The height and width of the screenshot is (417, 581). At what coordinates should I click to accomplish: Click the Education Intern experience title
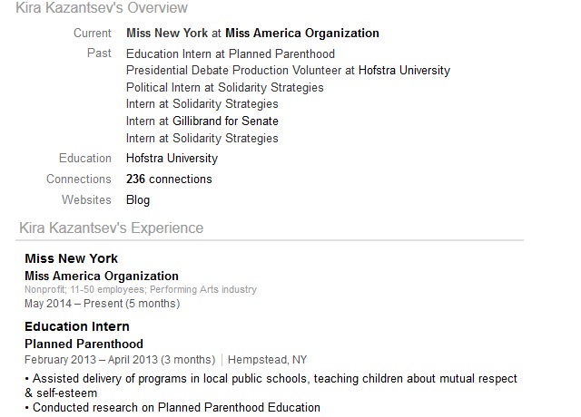[77, 326]
